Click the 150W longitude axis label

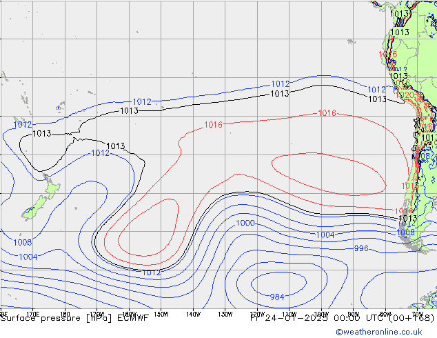pyautogui.click(x=161, y=314)
